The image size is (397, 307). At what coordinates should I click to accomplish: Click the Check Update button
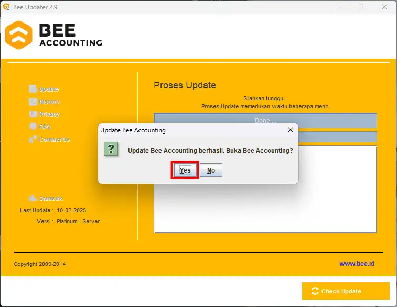[x=346, y=291]
